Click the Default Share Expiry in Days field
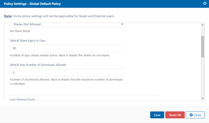The width and height of the screenshot is (209, 123). 67,48
